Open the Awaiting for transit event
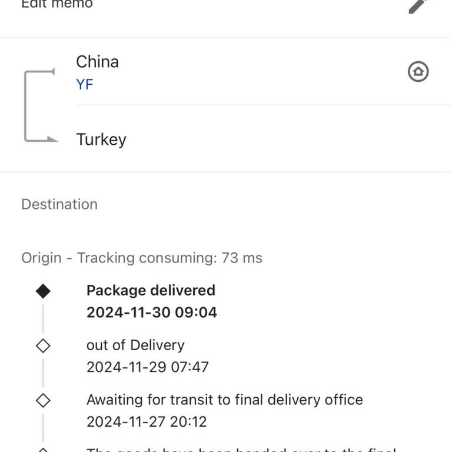This screenshot has width=452, height=452. pyautogui.click(x=224, y=400)
